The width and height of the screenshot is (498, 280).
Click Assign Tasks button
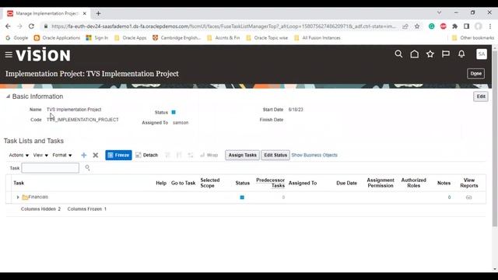242,156
